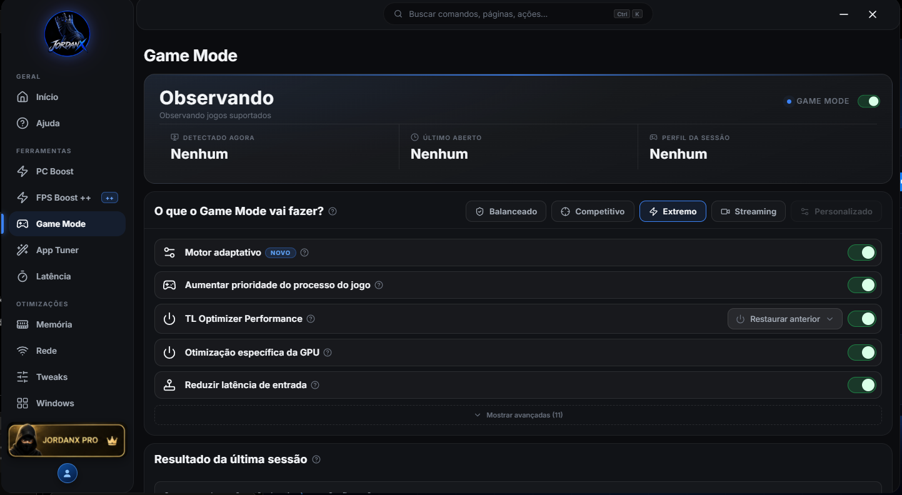
Task: Turn off TL Optimizer Performance switch
Action: coord(862,319)
